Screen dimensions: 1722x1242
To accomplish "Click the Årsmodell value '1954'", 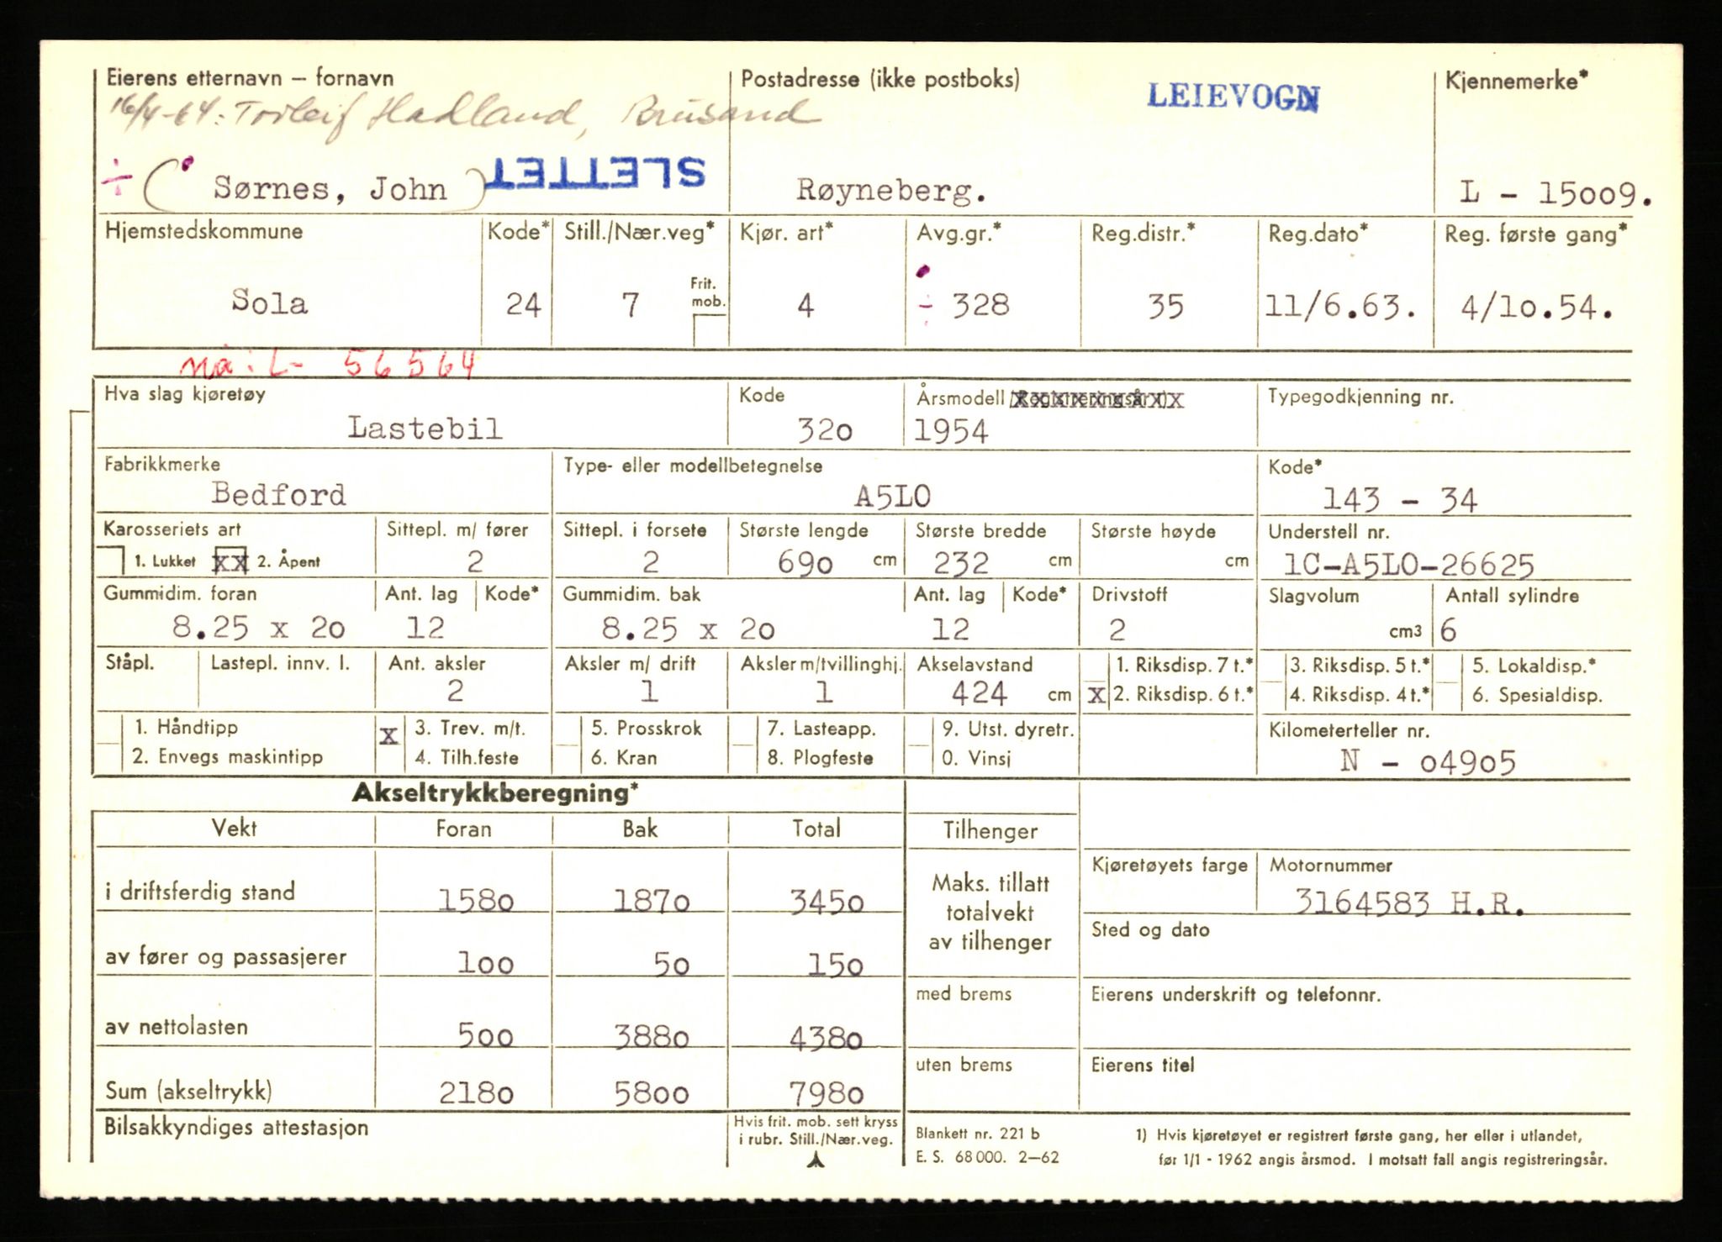I will (x=951, y=431).
